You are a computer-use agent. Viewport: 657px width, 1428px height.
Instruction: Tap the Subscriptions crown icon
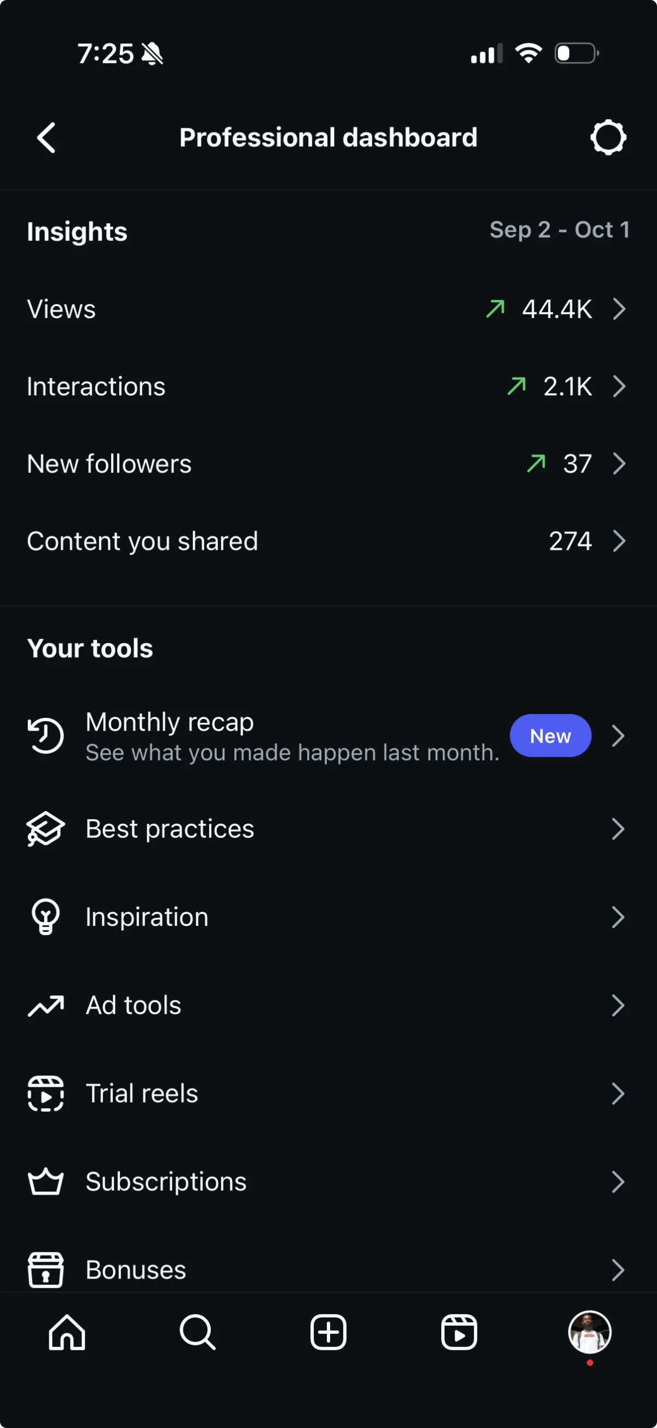(46, 1181)
